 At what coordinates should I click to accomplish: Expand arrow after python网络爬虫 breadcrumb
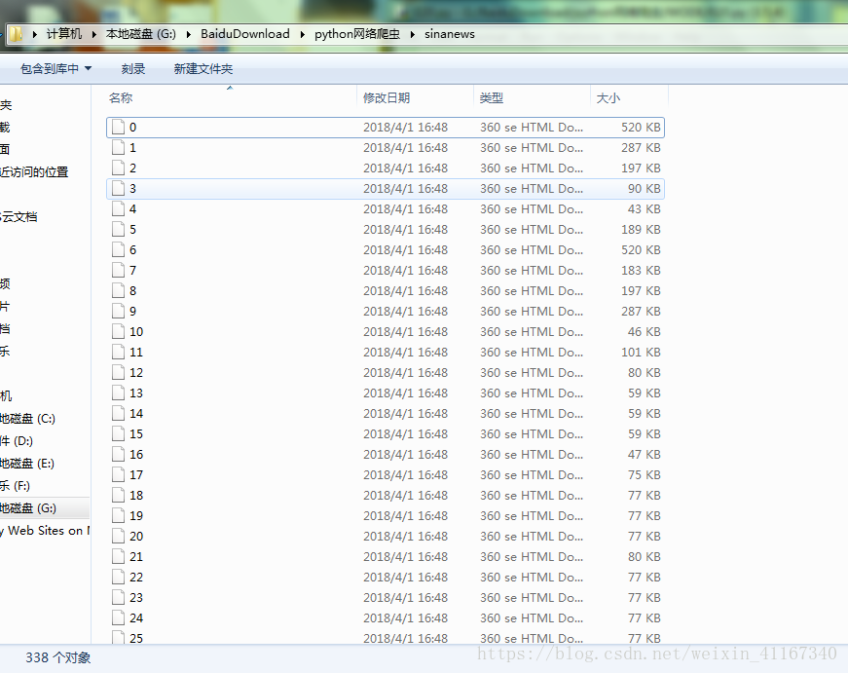[413, 34]
